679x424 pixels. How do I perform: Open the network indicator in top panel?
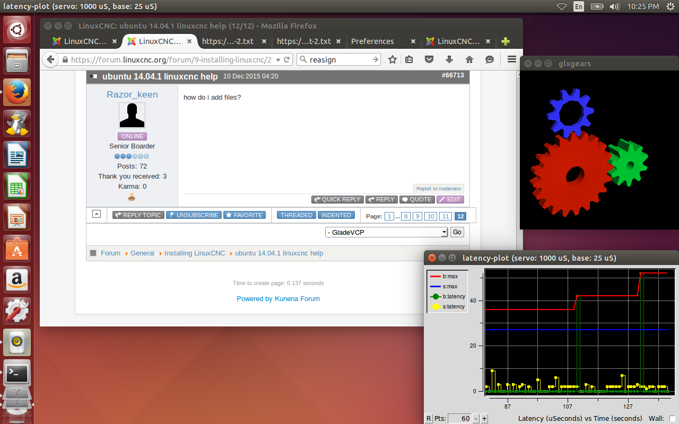pyautogui.click(x=562, y=6)
